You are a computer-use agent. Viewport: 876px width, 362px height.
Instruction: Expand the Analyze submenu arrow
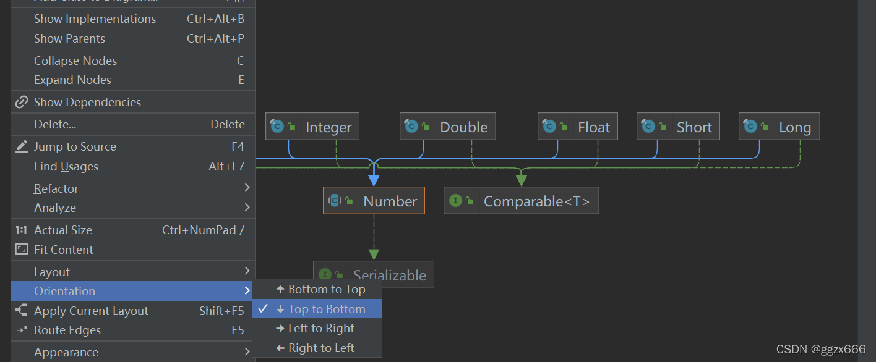coord(247,207)
